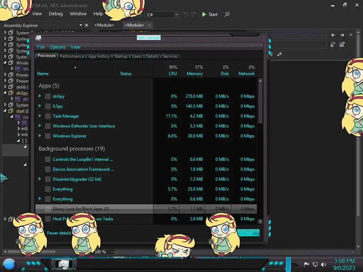
Task: Expand the dnlib assembly node in tree
Action: coord(5,87)
